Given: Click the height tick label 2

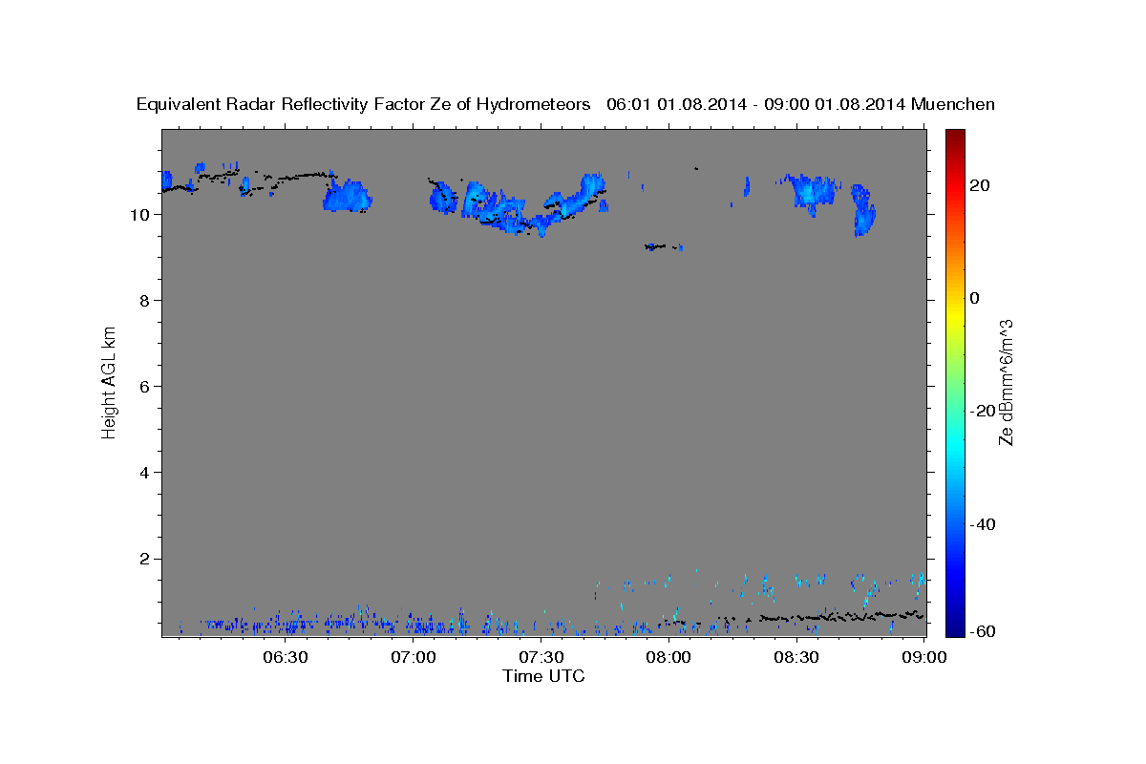Looking at the screenshot, I should coord(144,558).
